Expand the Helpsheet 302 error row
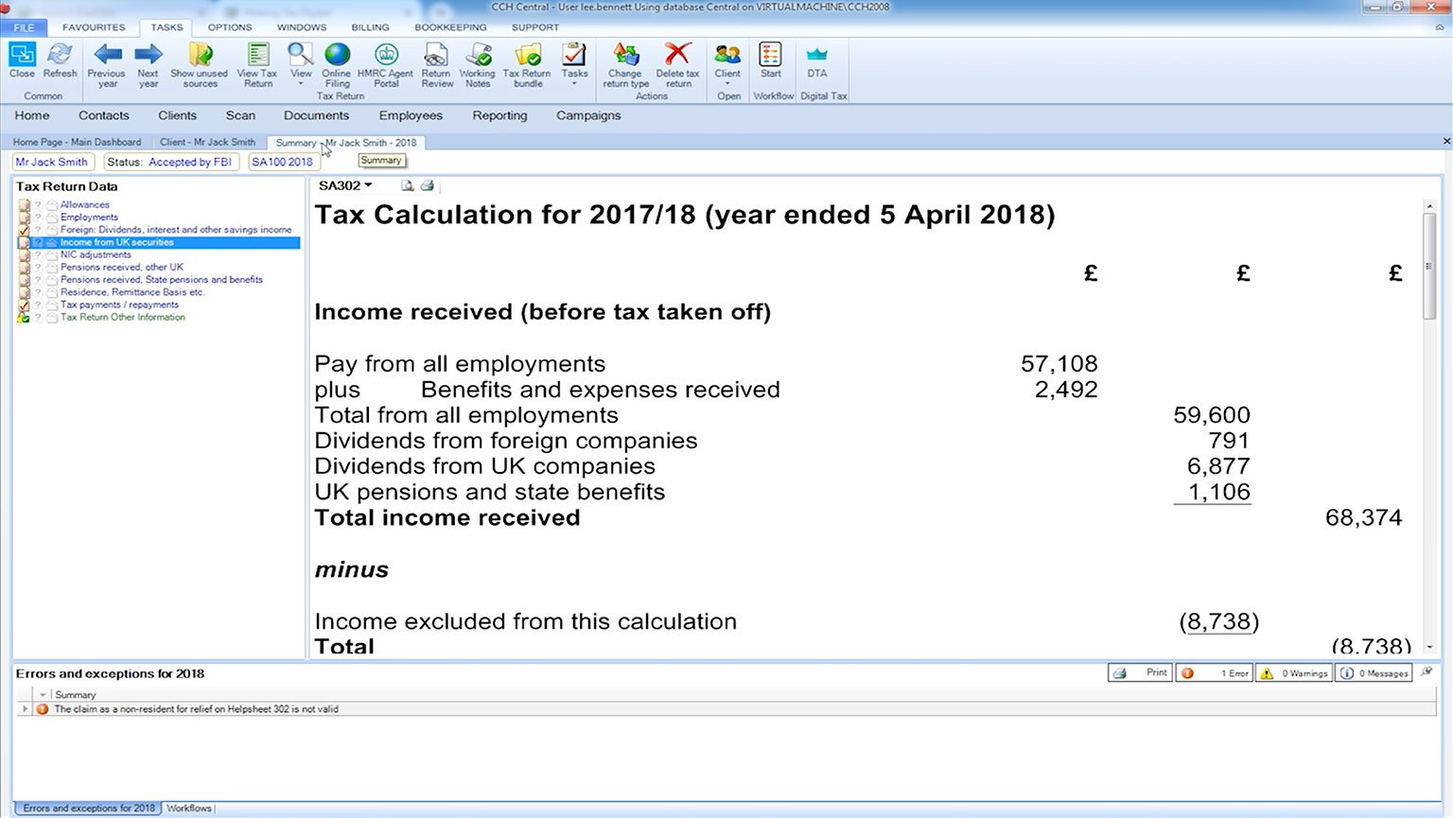 click(x=25, y=709)
